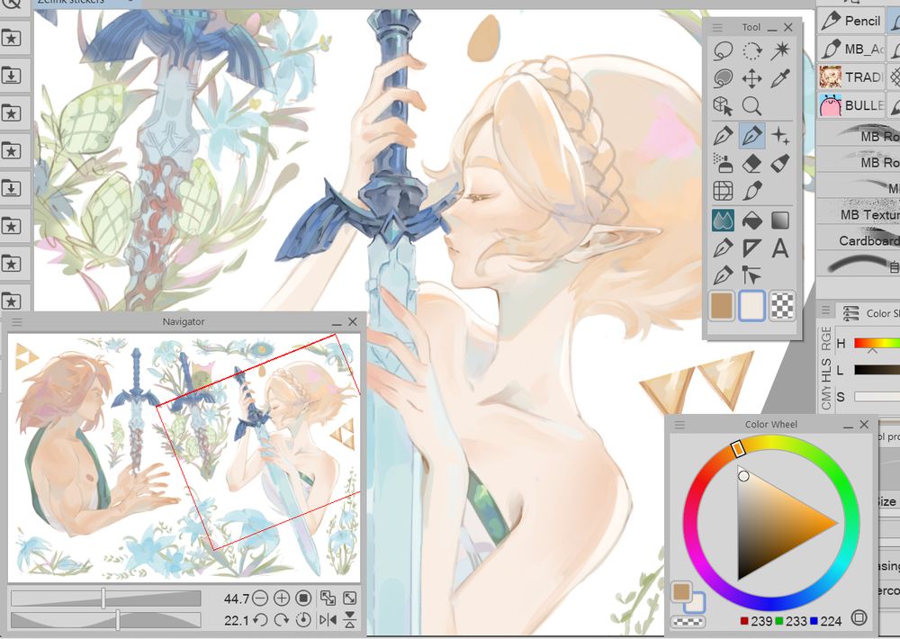The image size is (900, 639).
Task: Select the Figure triangle ruler tool
Action: 751,248
